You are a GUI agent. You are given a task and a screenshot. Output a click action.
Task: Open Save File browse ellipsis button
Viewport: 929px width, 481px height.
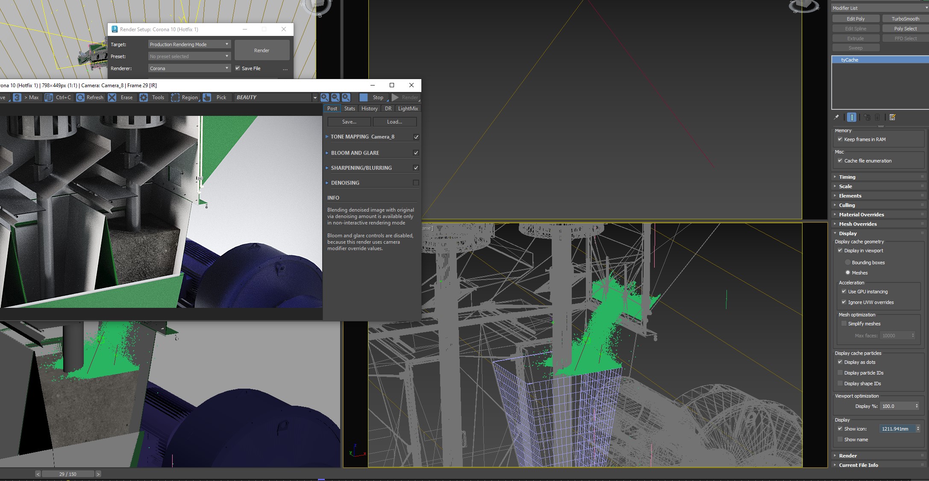285,68
